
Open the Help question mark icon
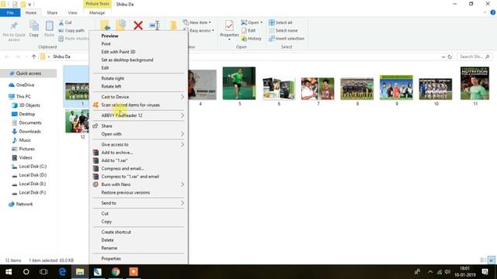(x=492, y=12)
